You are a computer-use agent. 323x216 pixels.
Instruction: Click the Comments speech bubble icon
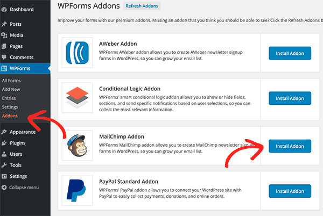click(4, 57)
